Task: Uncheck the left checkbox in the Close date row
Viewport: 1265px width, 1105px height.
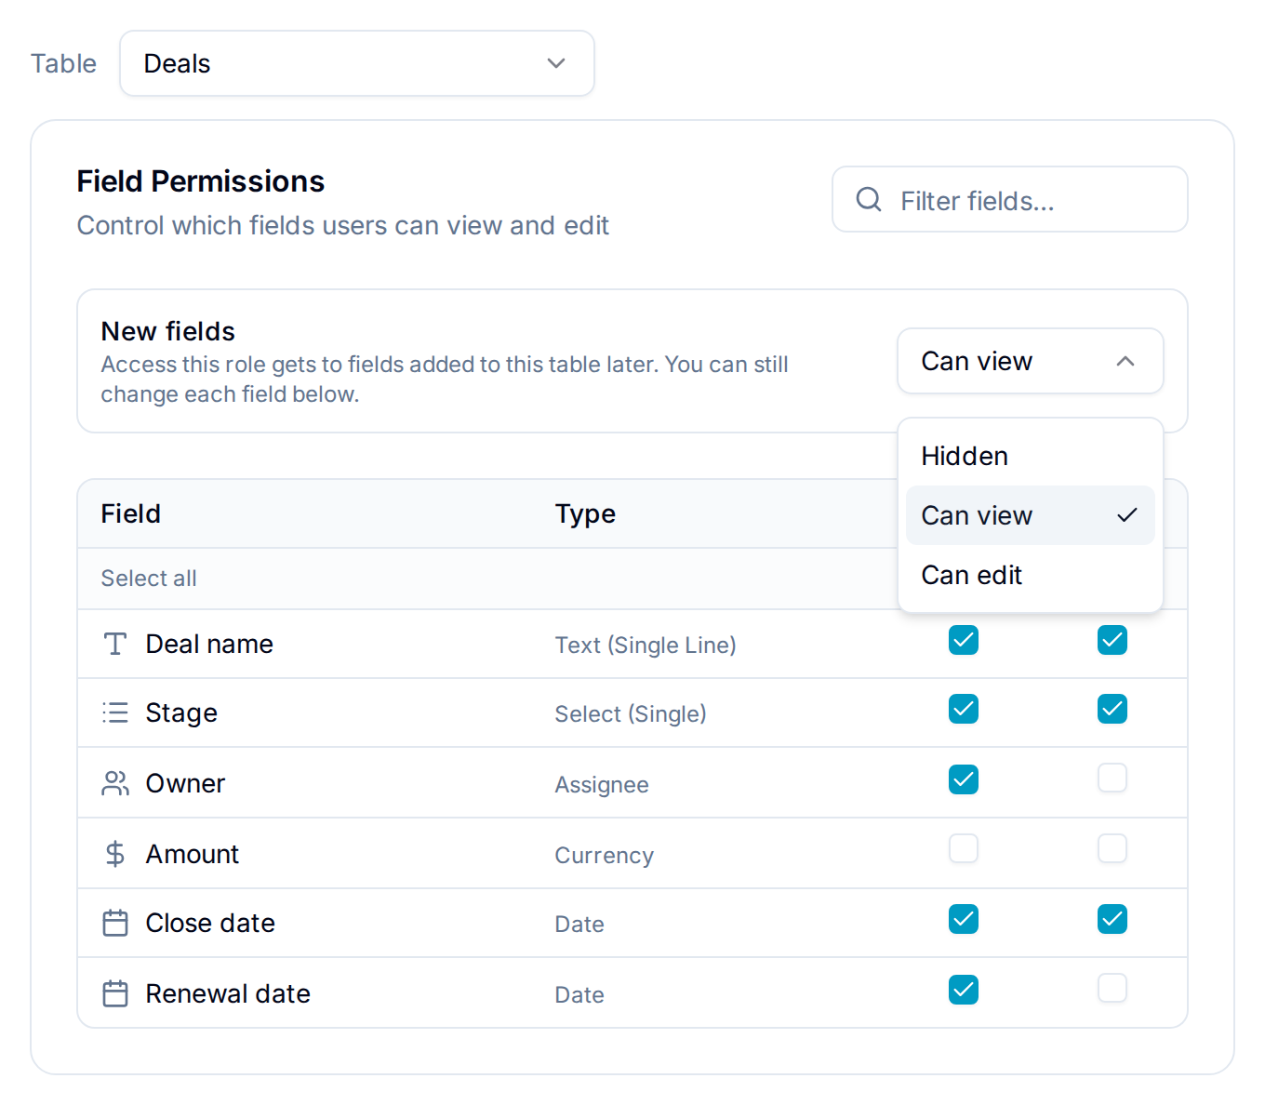Action: 964,919
